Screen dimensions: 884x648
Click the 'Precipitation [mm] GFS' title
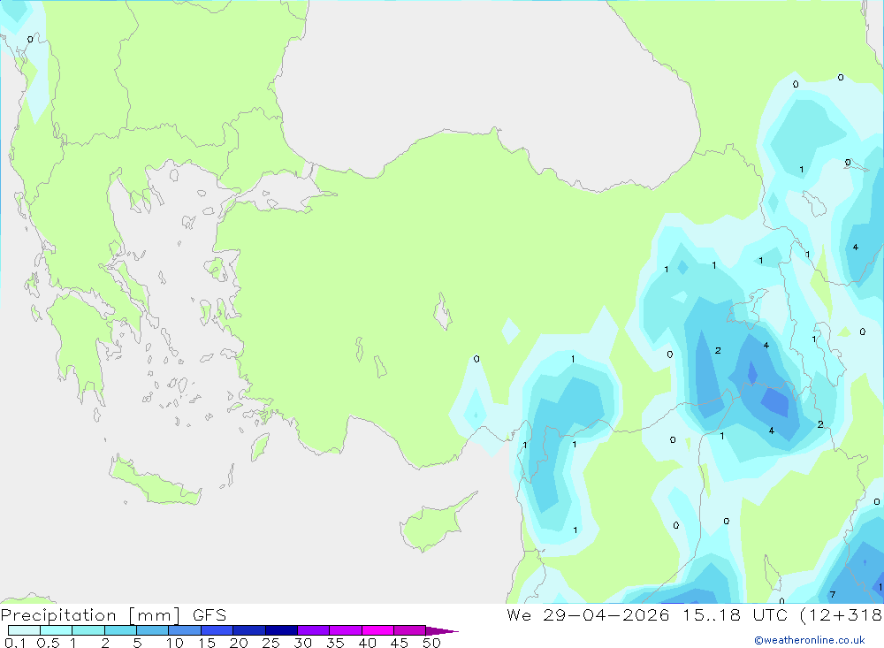click(113, 615)
